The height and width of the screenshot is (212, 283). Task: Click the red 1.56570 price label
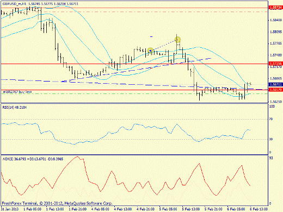(x=276, y=90)
